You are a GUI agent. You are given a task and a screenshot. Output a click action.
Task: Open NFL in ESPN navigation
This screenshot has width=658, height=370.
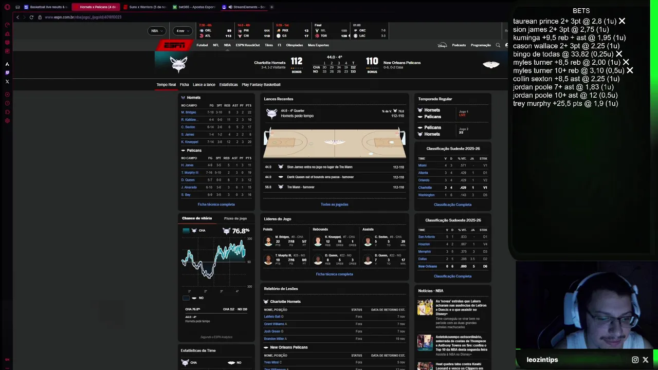[216, 45]
